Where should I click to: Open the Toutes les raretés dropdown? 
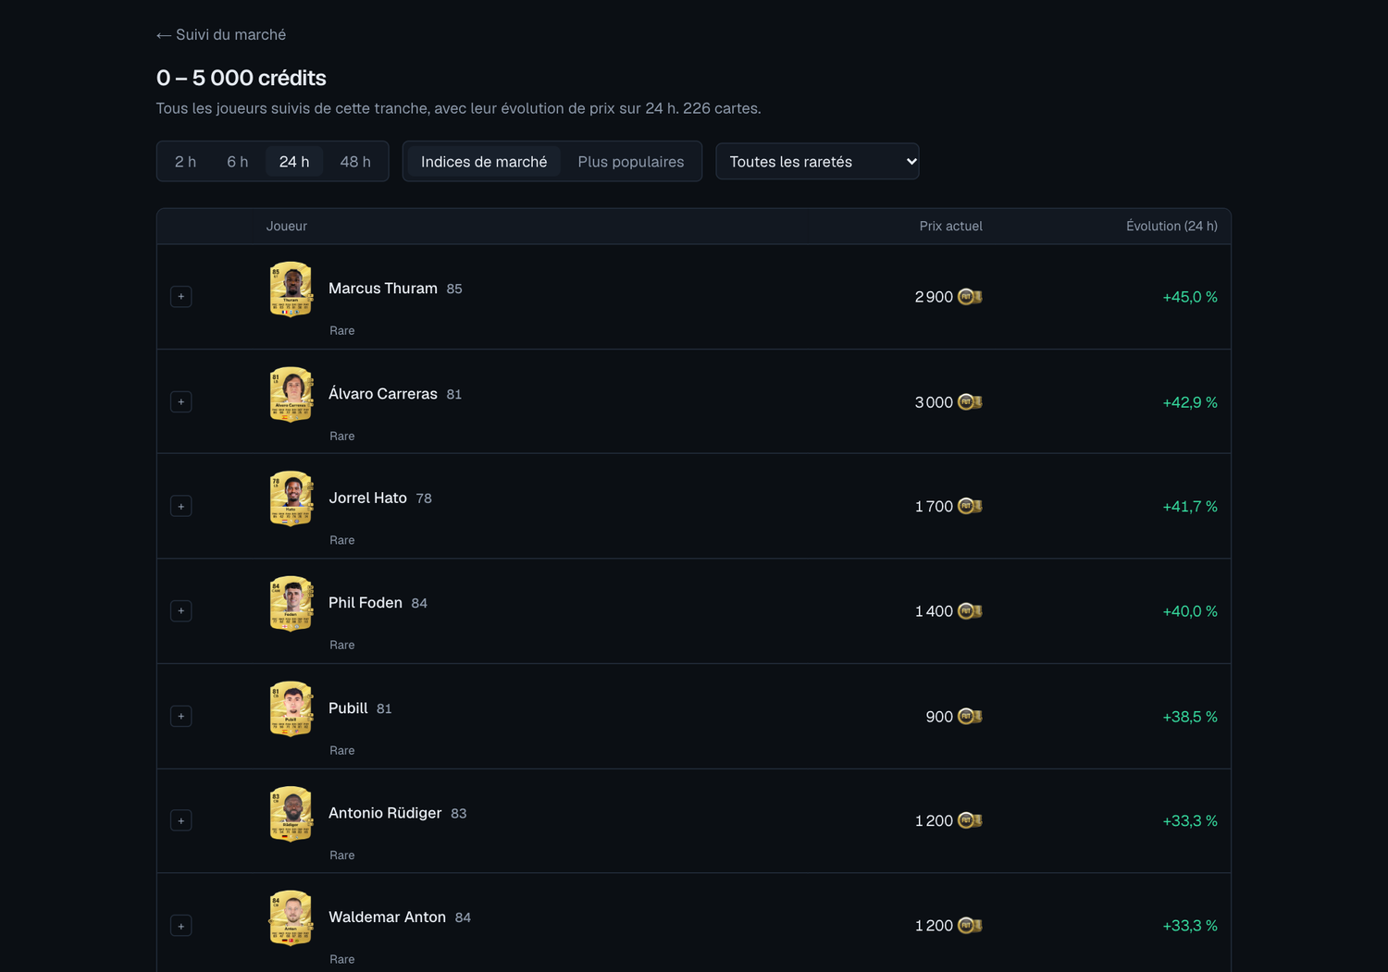817,162
